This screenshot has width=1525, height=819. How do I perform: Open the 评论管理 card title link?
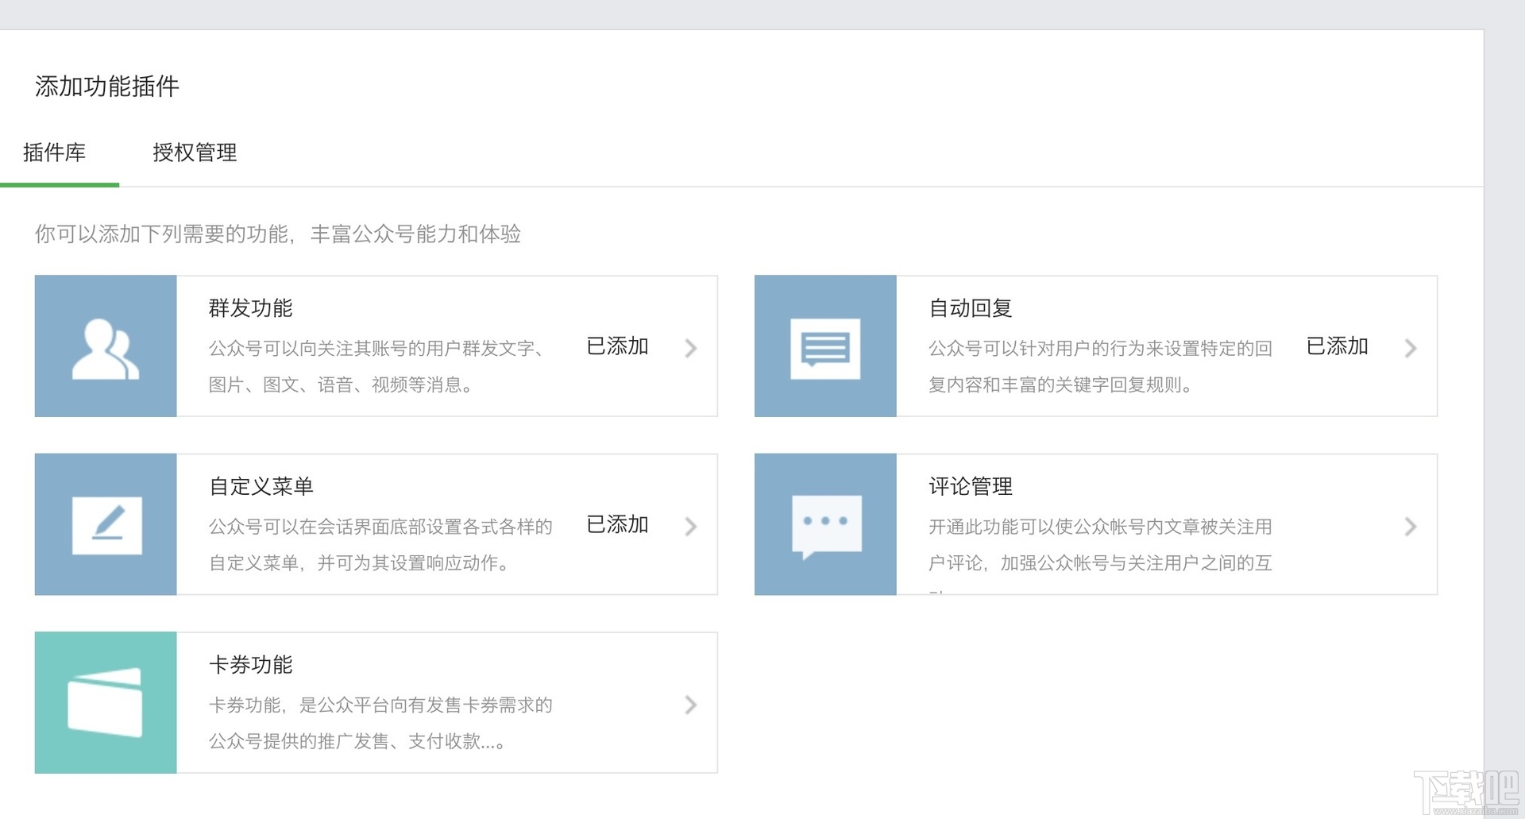(970, 486)
